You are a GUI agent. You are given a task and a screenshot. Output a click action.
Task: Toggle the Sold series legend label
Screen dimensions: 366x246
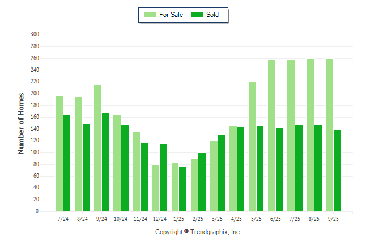click(x=212, y=15)
